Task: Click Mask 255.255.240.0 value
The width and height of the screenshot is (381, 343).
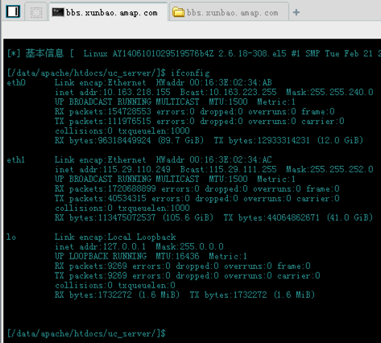Action: coord(342,92)
